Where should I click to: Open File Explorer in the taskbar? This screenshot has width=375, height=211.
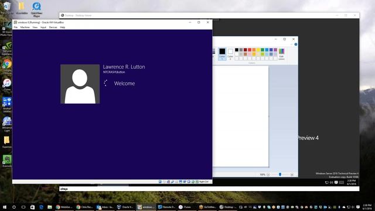50,207
